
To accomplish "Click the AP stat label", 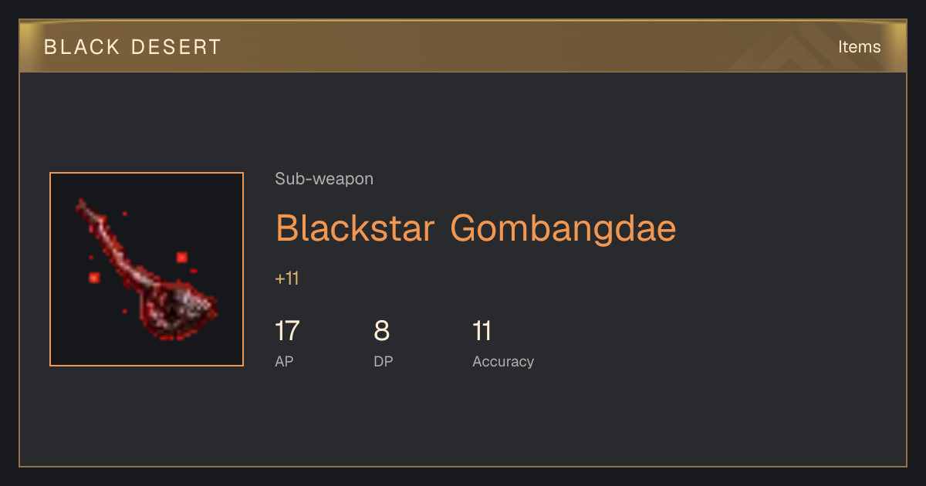I will tap(284, 361).
